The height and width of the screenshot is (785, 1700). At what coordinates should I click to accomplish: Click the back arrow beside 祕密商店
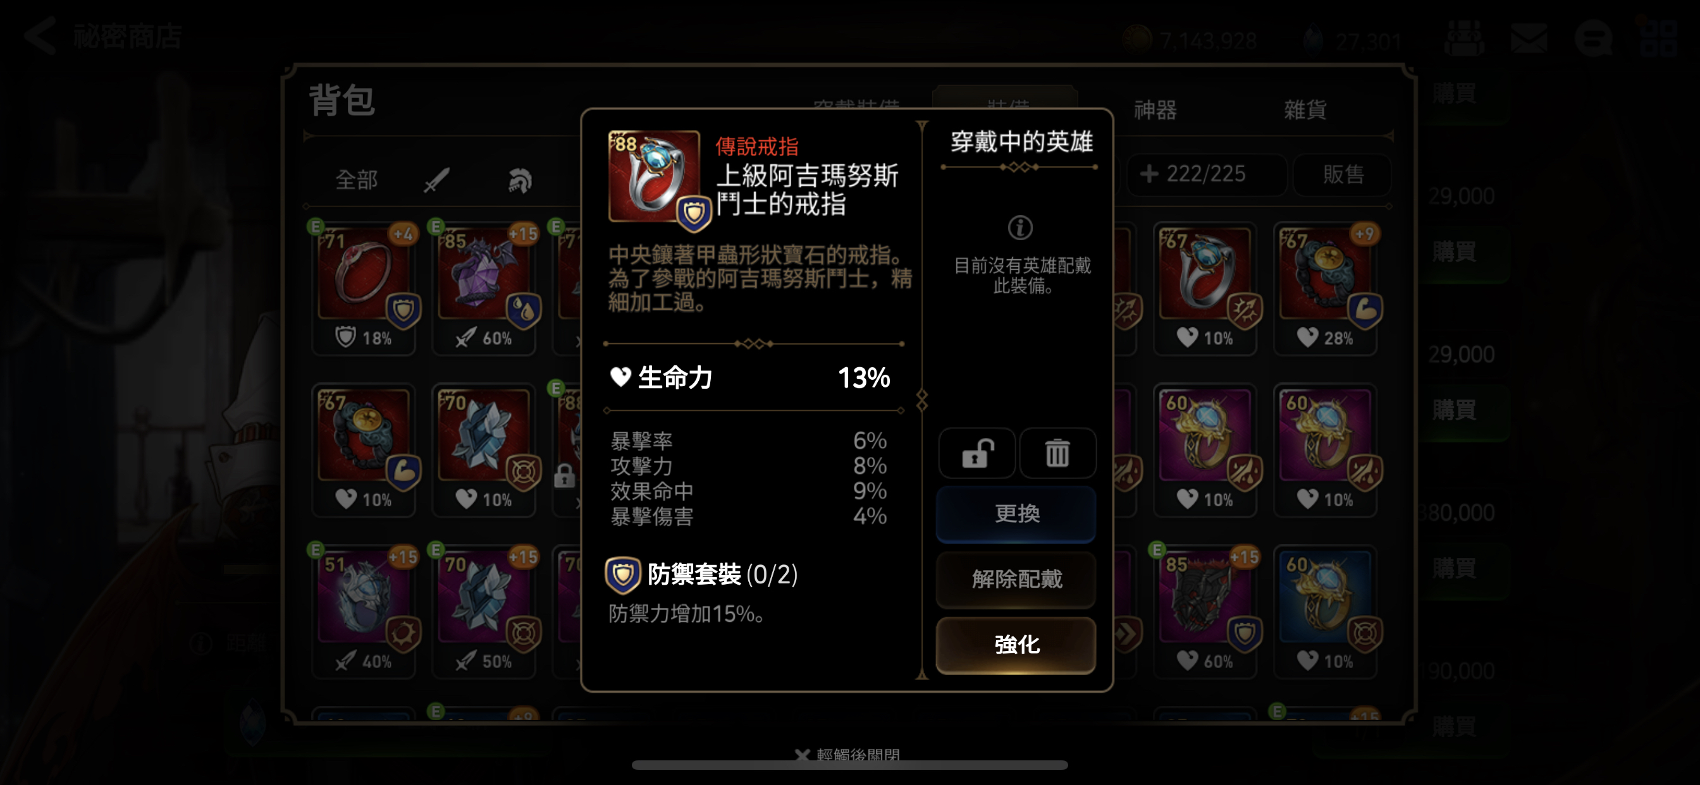pos(40,35)
